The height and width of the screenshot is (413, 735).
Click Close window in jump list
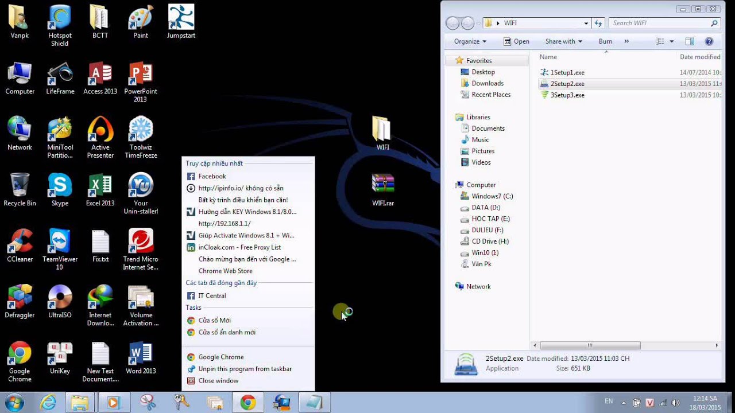248,381
